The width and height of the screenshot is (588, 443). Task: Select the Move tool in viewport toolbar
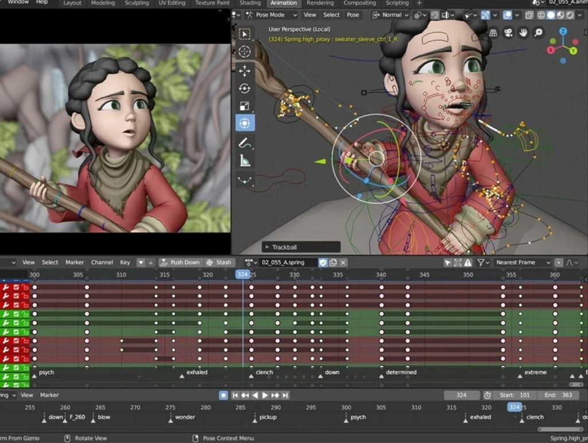pos(245,71)
